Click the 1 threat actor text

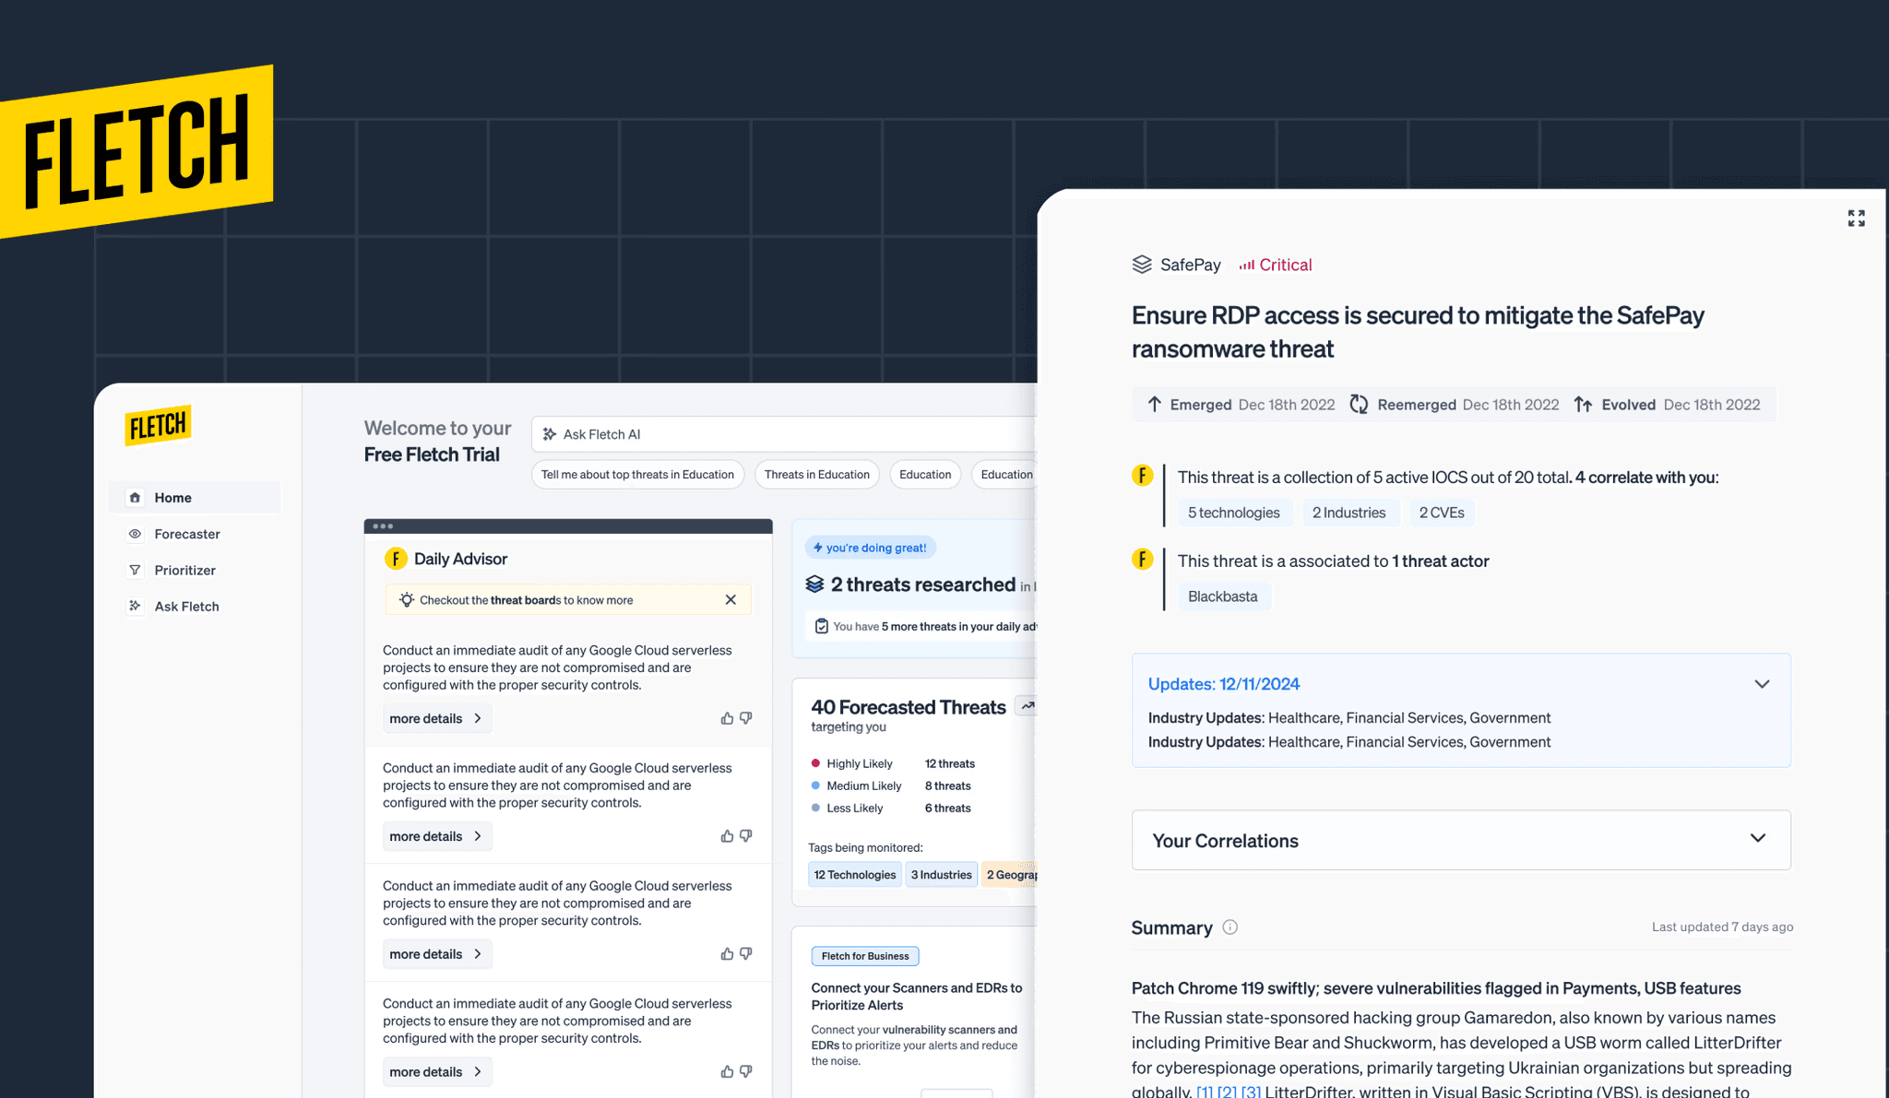pyautogui.click(x=1441, y=561)
